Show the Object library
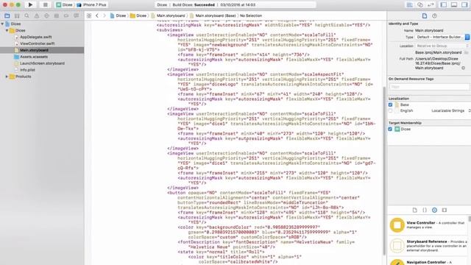 point(434,210)
